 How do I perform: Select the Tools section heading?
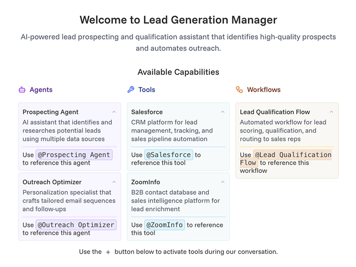[x=147, y=90]
